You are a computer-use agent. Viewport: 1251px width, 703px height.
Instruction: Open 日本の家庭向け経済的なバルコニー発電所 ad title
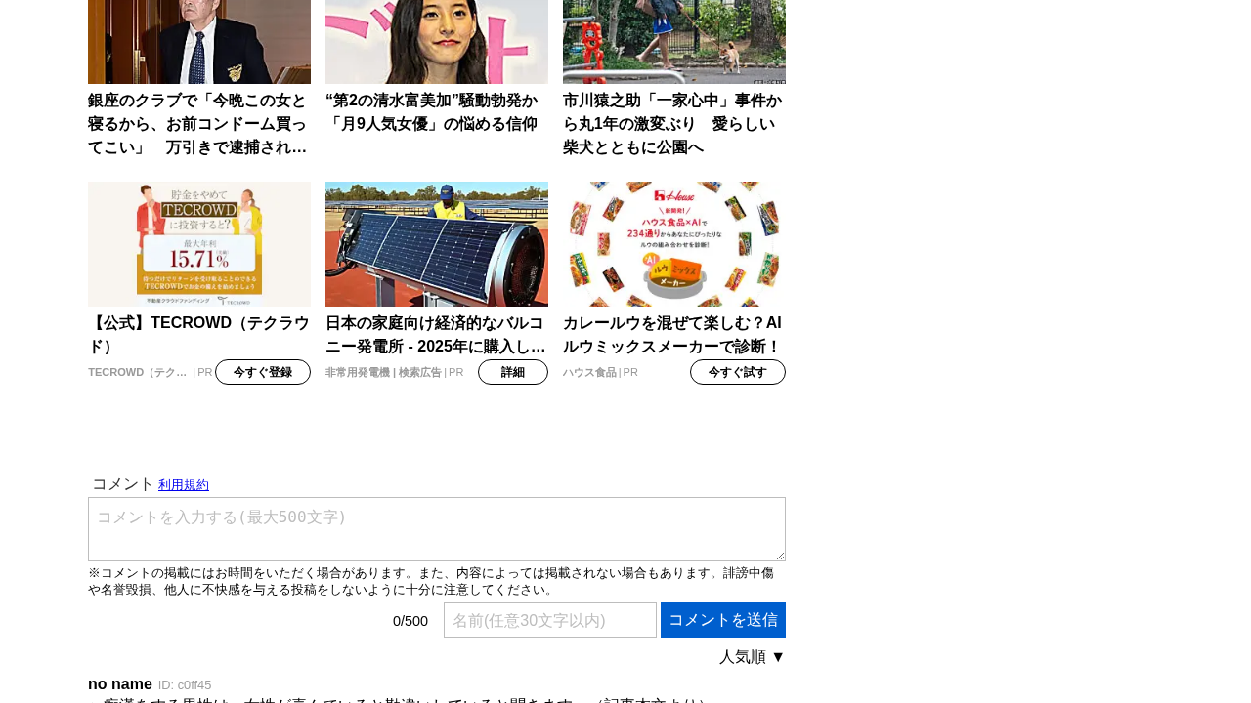[437, 335]
